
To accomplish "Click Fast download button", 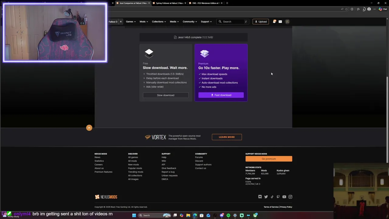I will point(221,95).
